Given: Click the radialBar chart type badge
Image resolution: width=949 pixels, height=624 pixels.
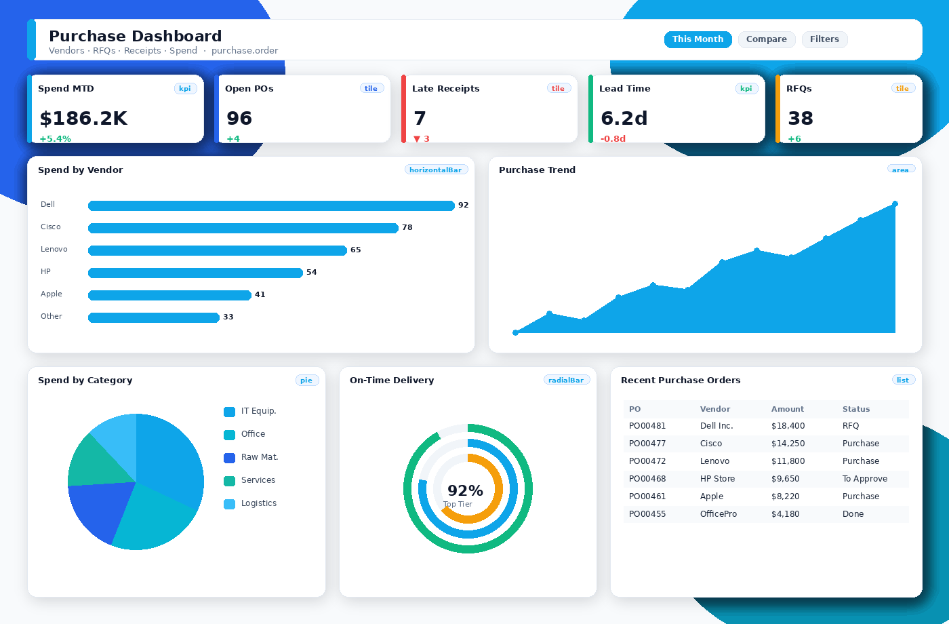Looking at the screenshot, I should [x=566, y=380].
